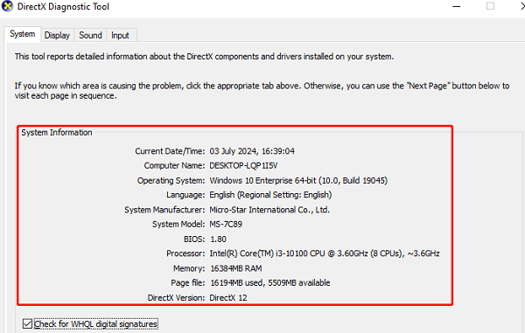This screenshot has height=333, width=525.
Task: Click the DirectX Diagnostic Tool title text
Action: [x=63, y=7]
